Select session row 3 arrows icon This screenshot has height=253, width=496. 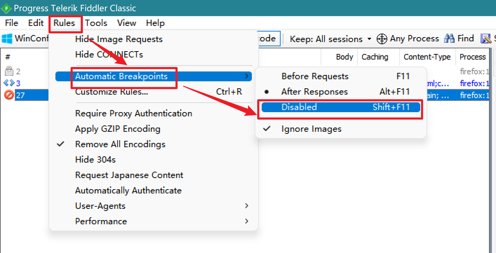pyautogui.click(x=8, y=83)
